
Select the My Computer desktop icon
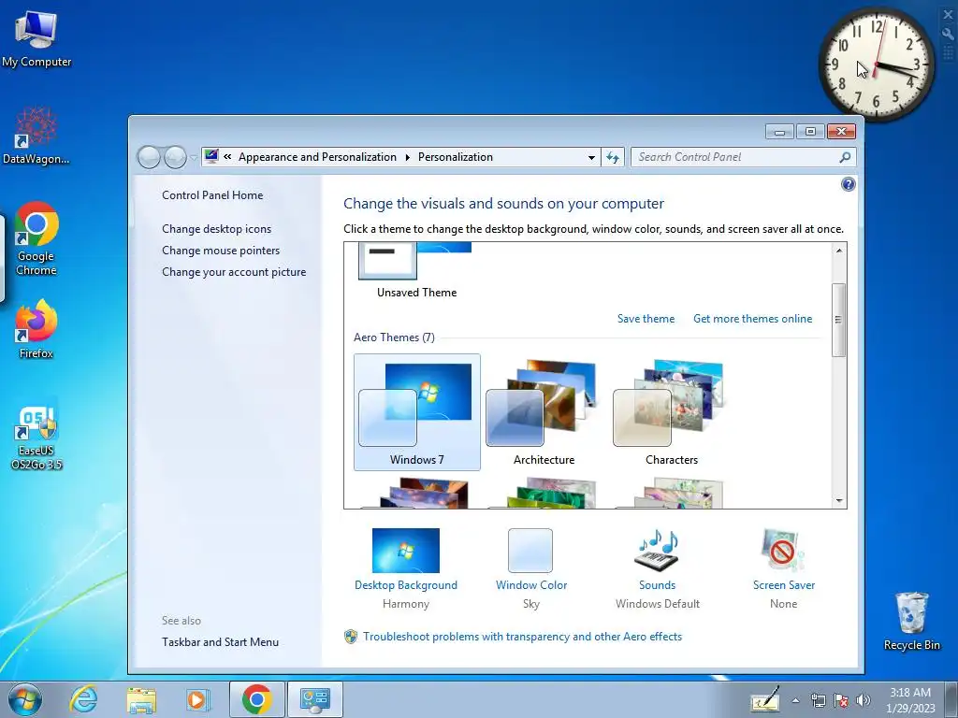36,38
